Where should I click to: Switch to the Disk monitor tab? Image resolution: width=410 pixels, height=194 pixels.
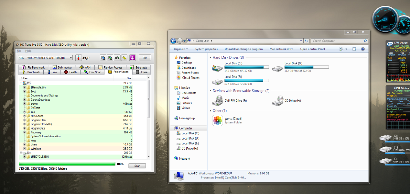62,67
